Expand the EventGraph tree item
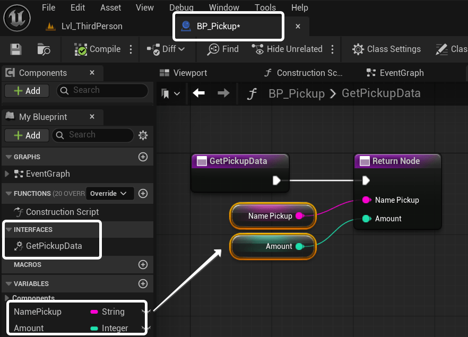Viewport: 468px width, 337px height. tap(6, 174)
